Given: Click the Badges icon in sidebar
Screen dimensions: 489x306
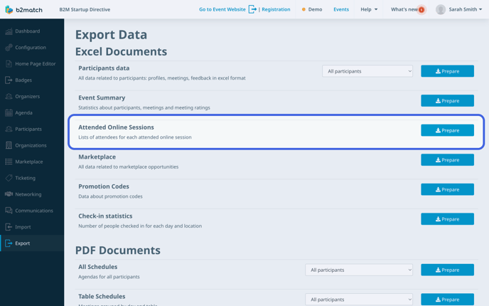Looking at the screenshot, I should (9, 80).
